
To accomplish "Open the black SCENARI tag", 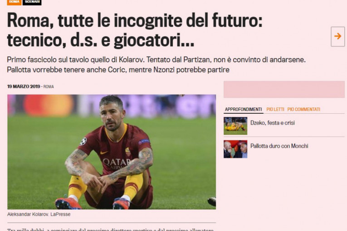I will (32, 2).
